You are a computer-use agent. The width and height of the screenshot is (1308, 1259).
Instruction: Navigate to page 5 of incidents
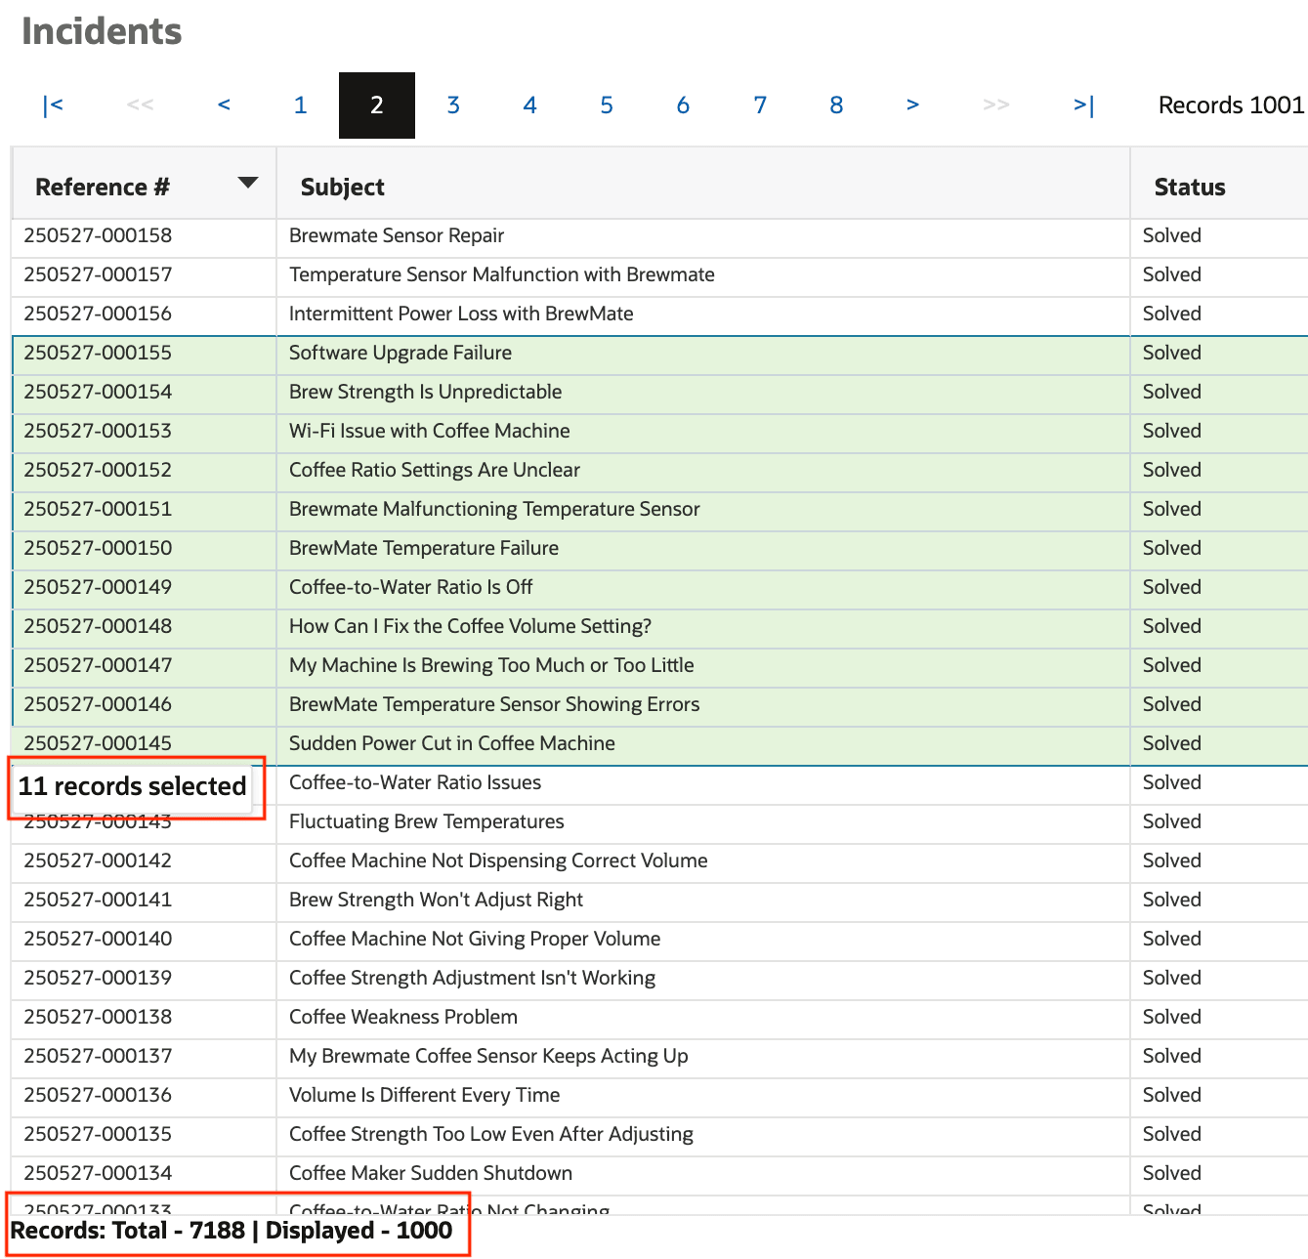[607, 105]
